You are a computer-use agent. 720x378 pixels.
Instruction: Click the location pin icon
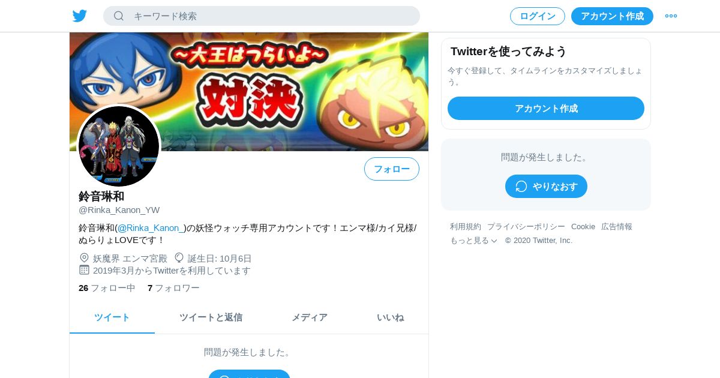(84, 258)
